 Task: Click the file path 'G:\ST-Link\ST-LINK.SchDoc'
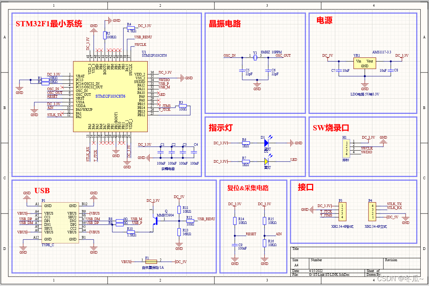click(x=329, y=274)
